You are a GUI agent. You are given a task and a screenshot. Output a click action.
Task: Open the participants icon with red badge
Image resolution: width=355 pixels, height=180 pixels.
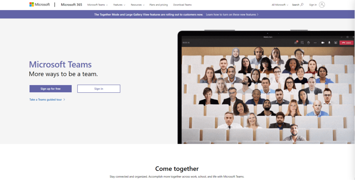click(x=296, y=42)
